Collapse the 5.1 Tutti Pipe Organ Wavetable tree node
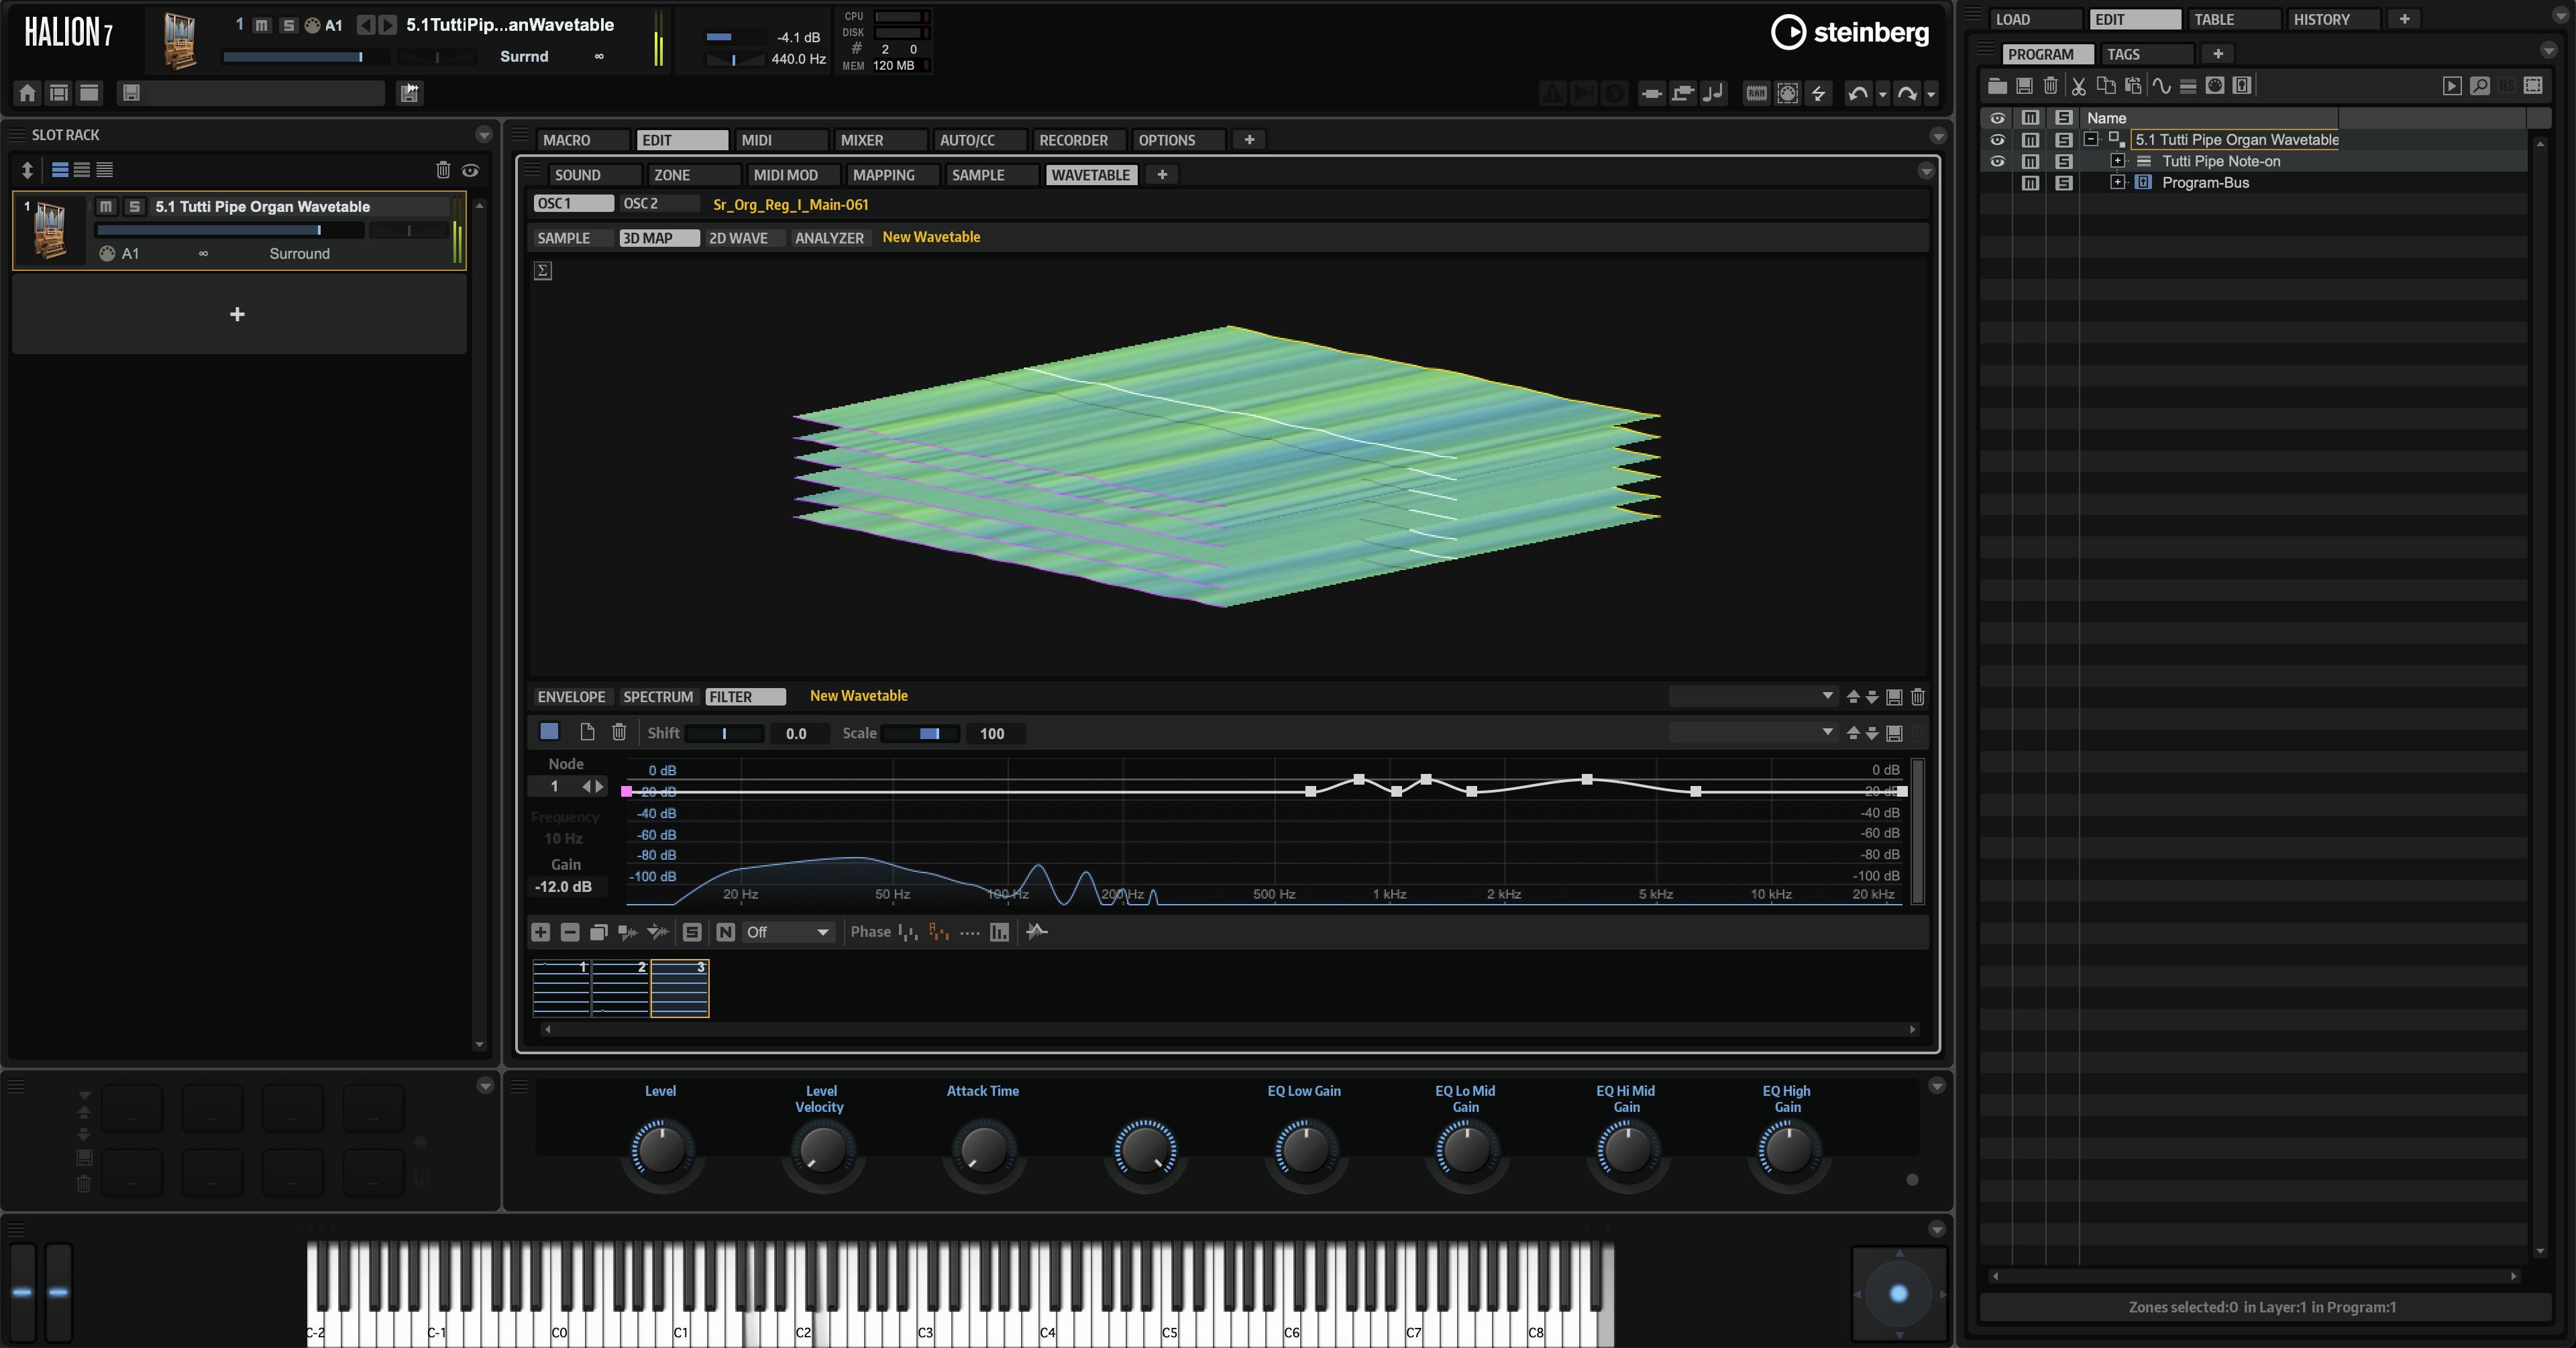Image resolution: width=2576 pixels, height=1348 pixels. pyautogui.click(x=2092, y=140)
